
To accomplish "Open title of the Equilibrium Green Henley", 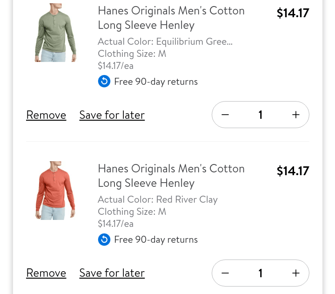I will click(x=171, y=18).
